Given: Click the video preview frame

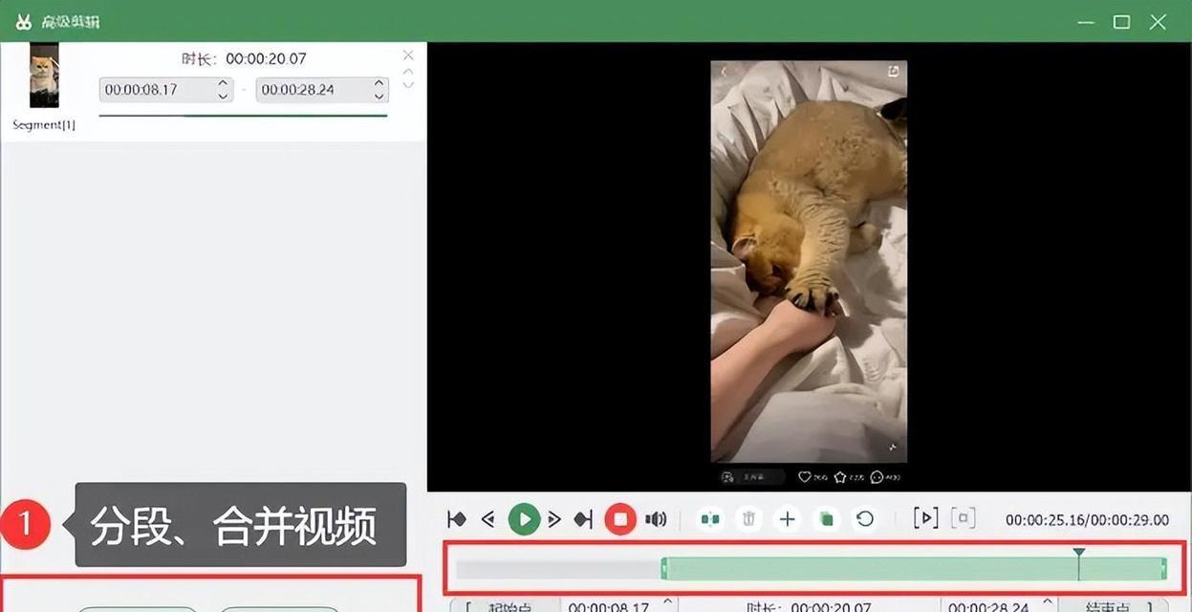Looking at the screenshot, I should point(809,262).
